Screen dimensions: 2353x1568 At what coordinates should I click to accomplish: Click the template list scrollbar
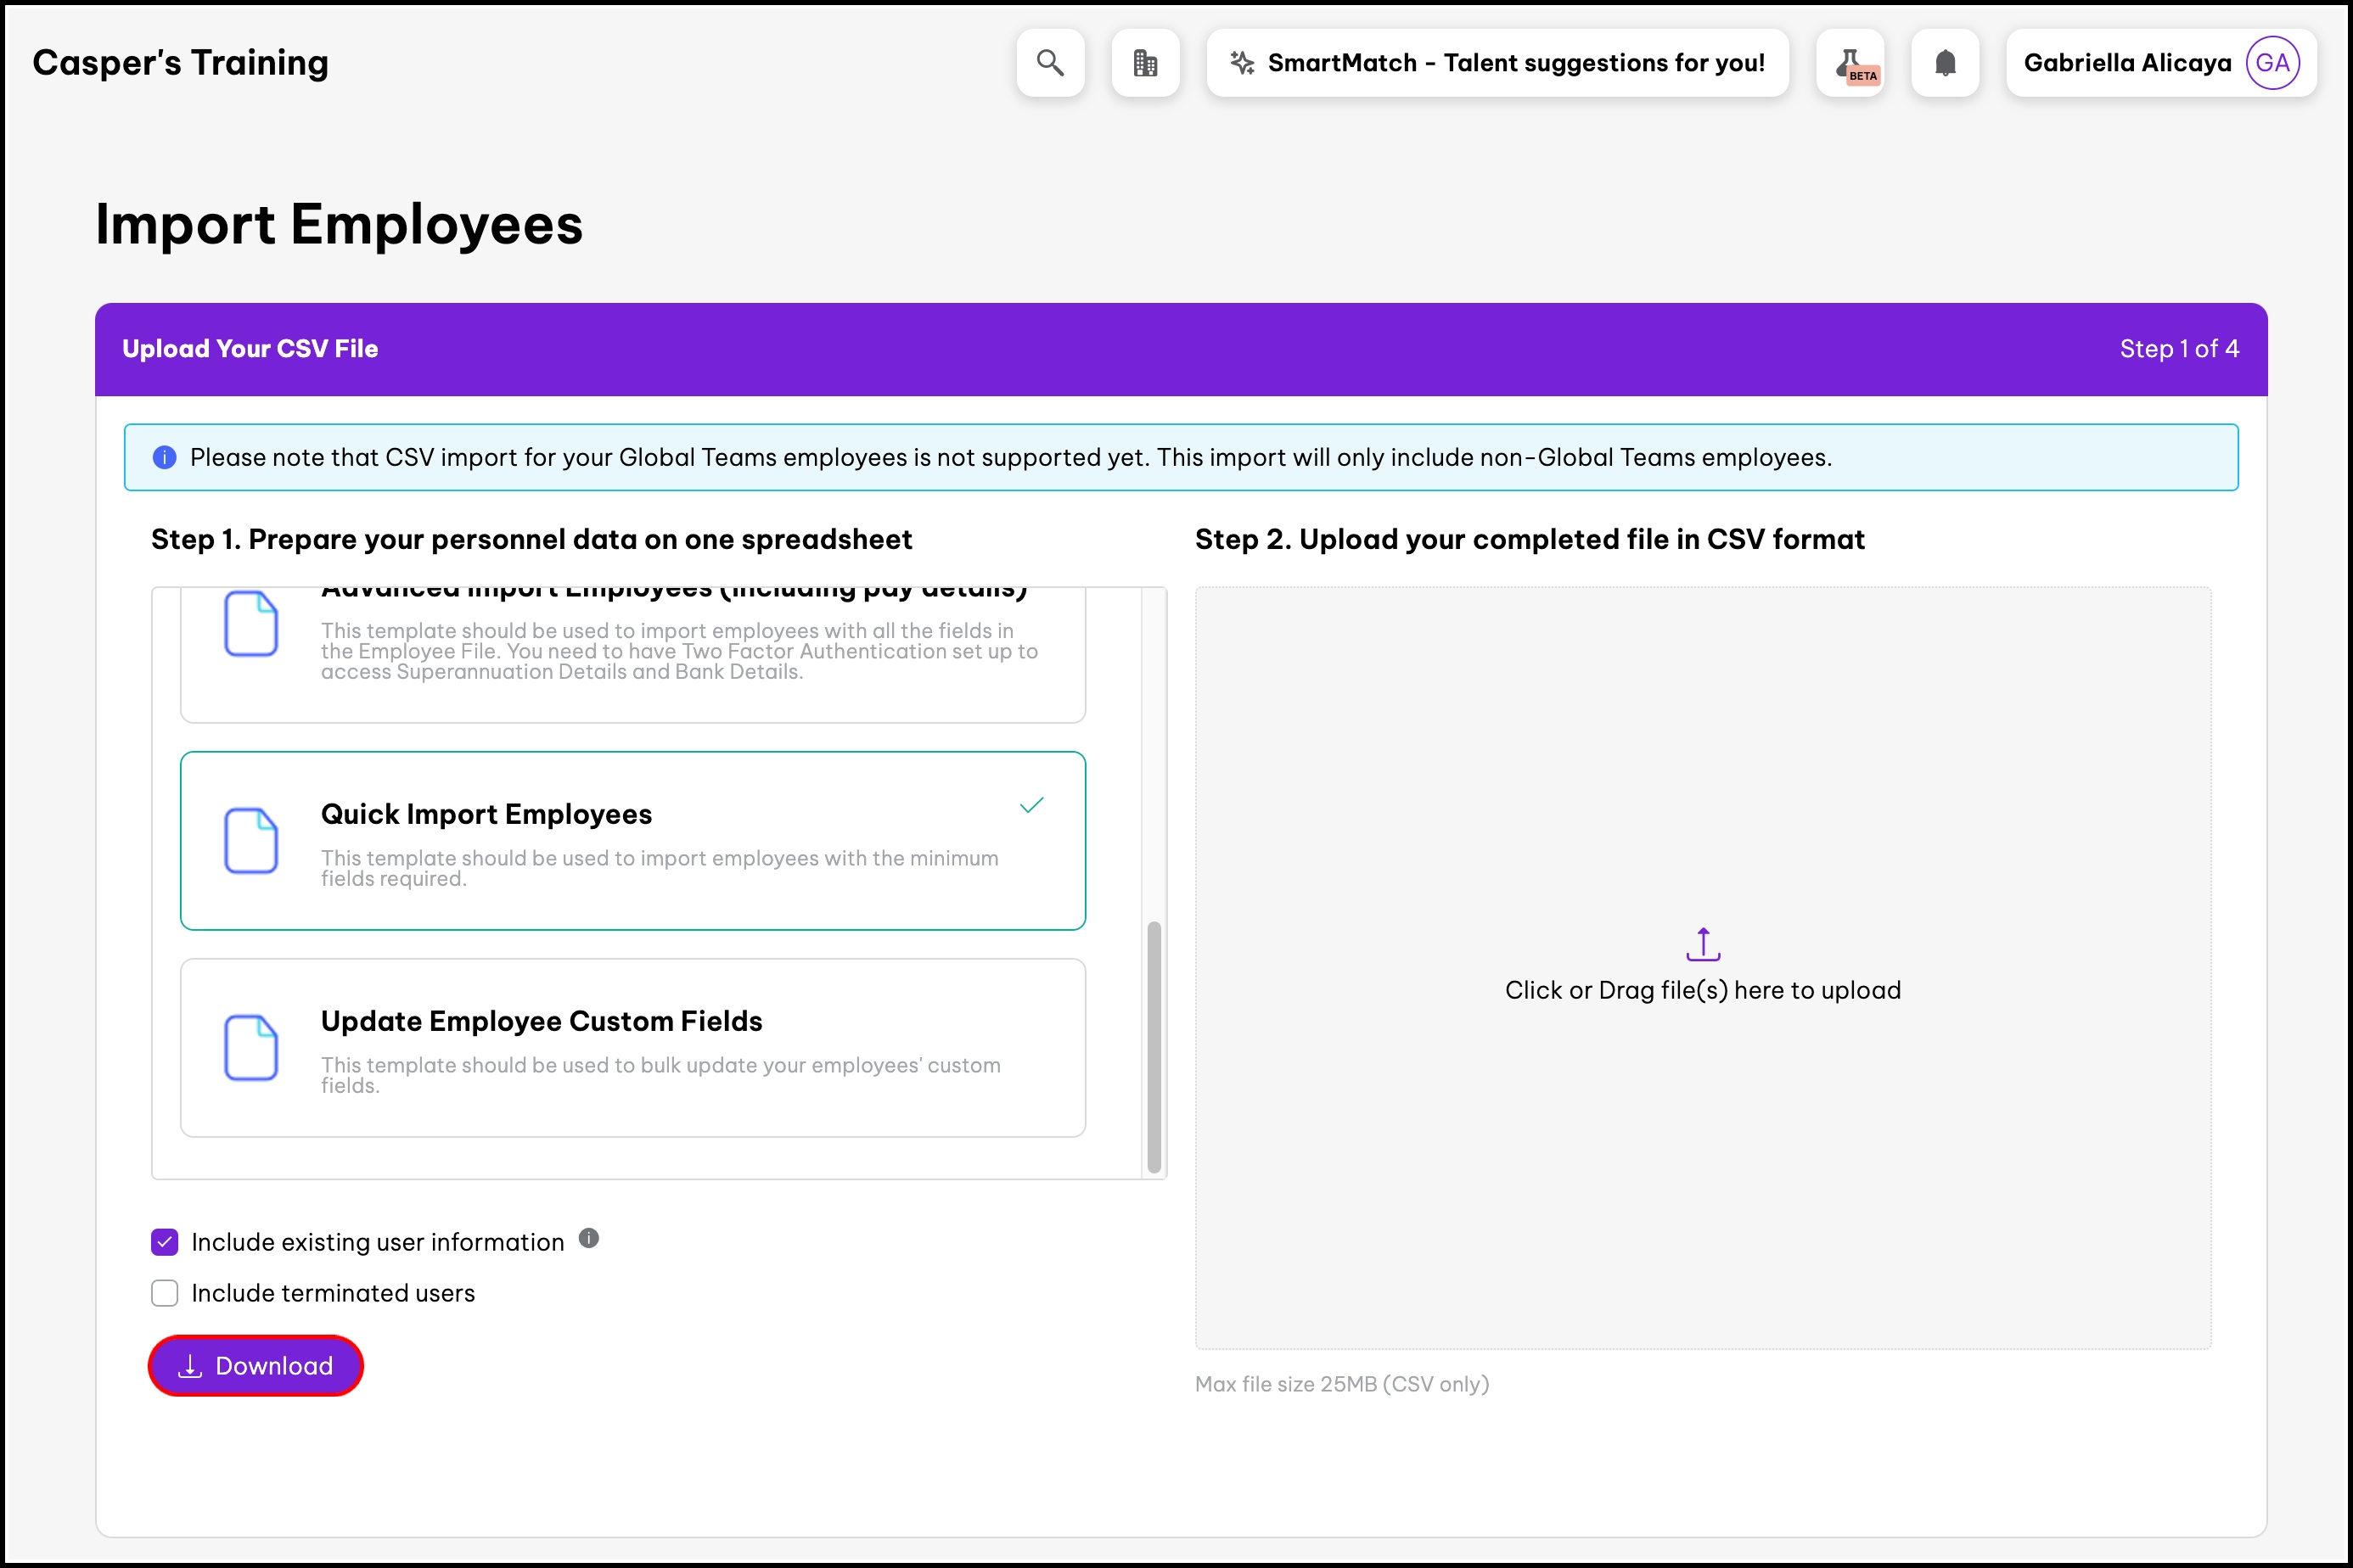pyautogui.click(x=1154, y=1045)
